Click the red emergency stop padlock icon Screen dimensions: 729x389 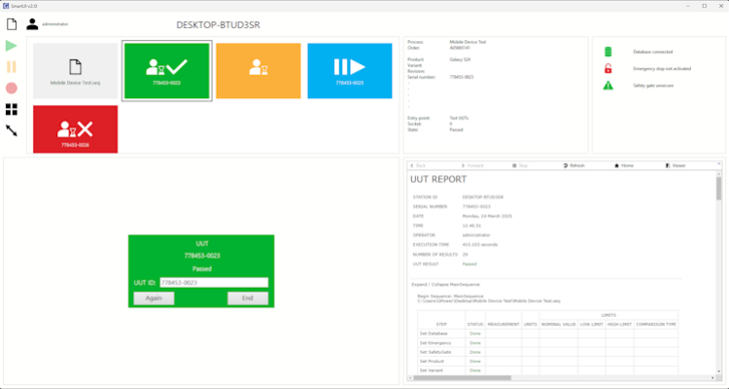click(608, 68)
